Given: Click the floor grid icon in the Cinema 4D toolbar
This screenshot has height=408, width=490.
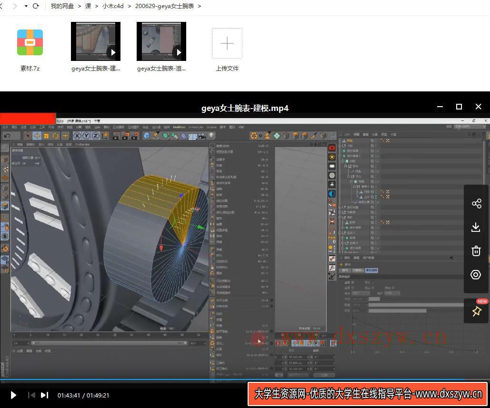Looking at the screenshot, I should 193,136.
